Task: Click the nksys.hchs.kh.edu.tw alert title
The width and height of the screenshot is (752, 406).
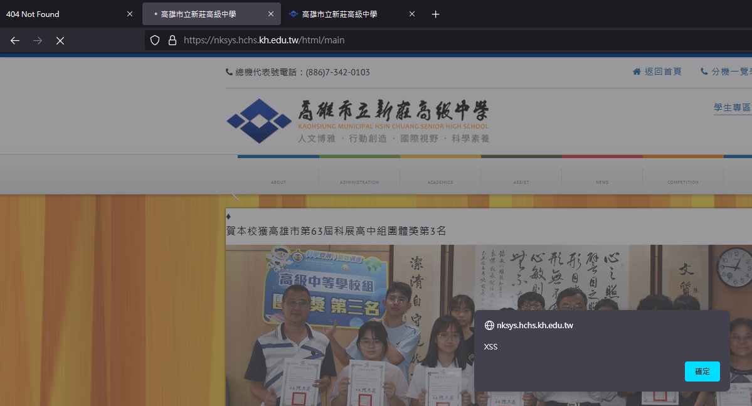Action: tap(535, 326)
